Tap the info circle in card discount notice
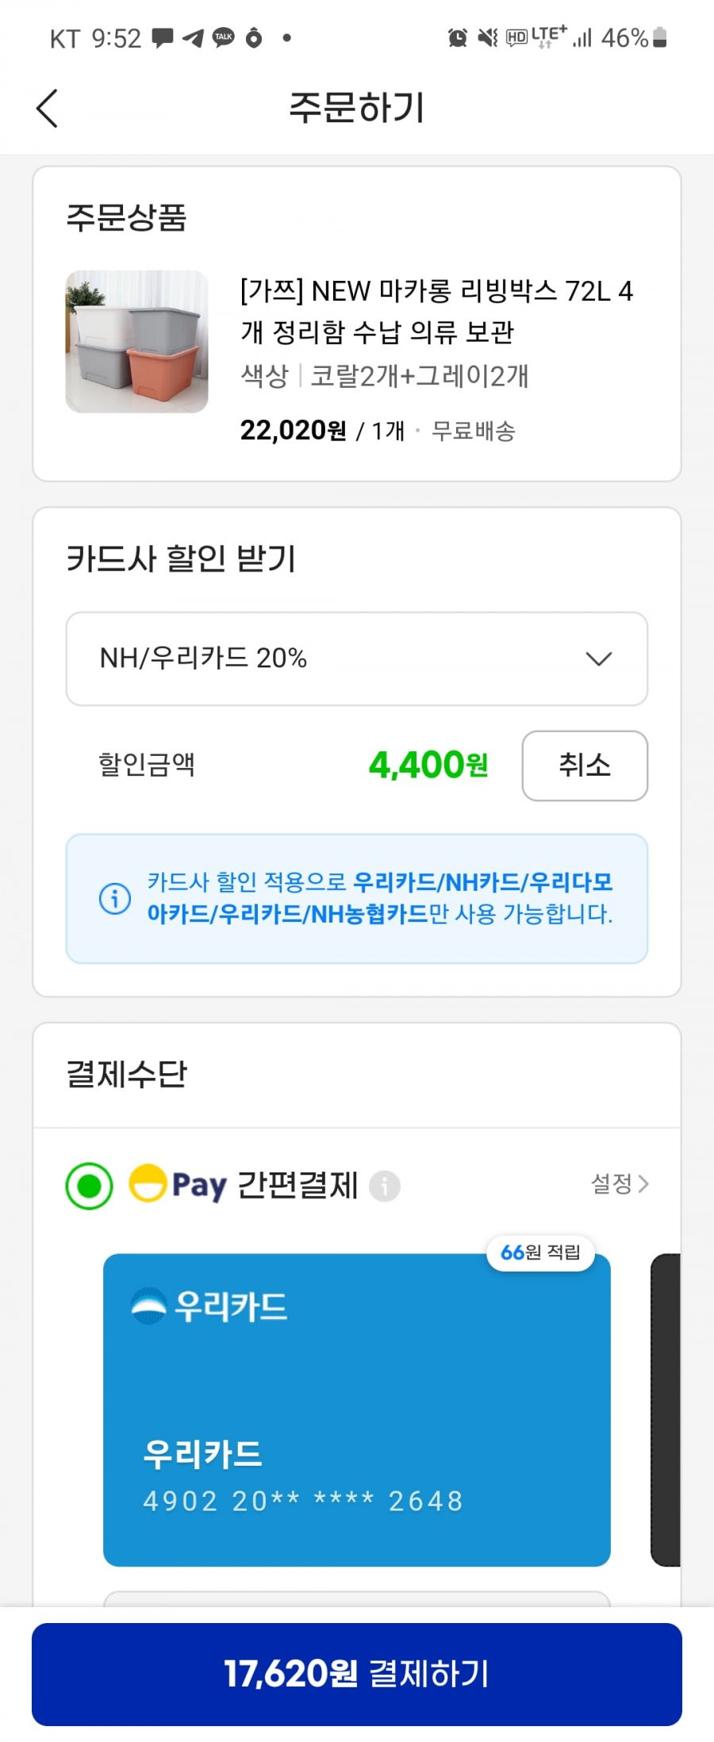This screenshot has width=714, height=1742. point(115,898)
